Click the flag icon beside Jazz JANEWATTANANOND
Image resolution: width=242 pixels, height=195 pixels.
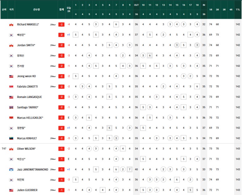click(11, 169)
